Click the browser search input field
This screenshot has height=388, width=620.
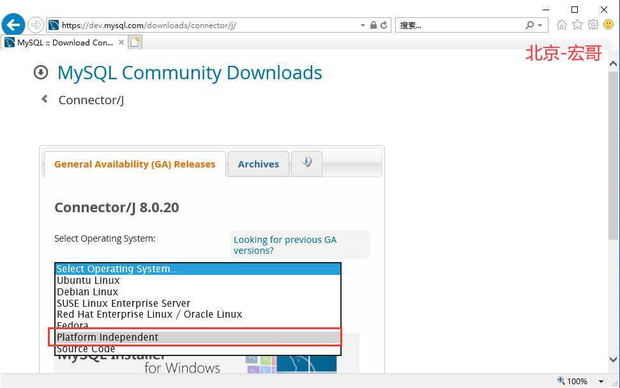[460, 26]
